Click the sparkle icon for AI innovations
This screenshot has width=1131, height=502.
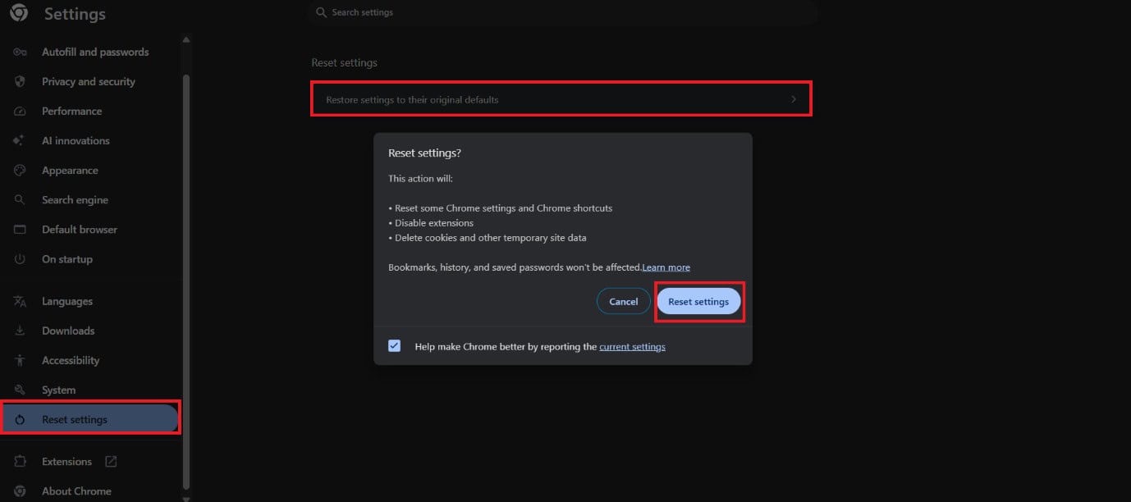(19, 140)
